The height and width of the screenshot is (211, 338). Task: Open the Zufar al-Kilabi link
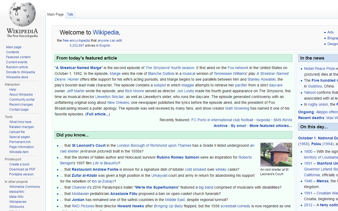[x=84, y=176]
